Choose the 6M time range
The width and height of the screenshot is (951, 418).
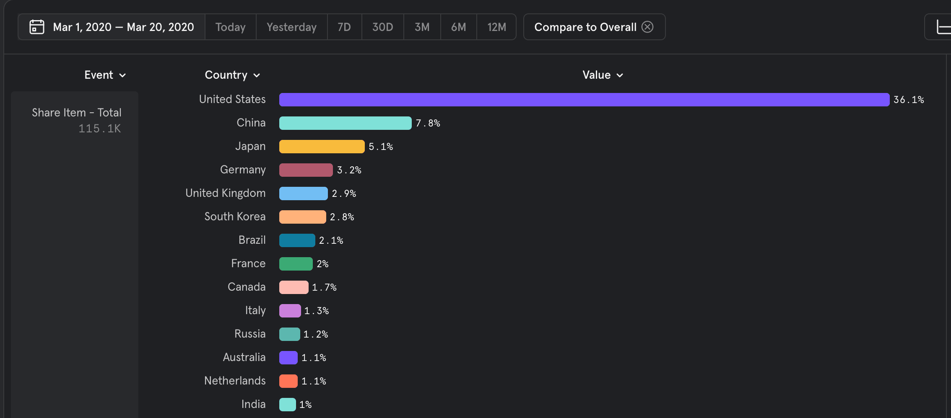tap(458, 27)
